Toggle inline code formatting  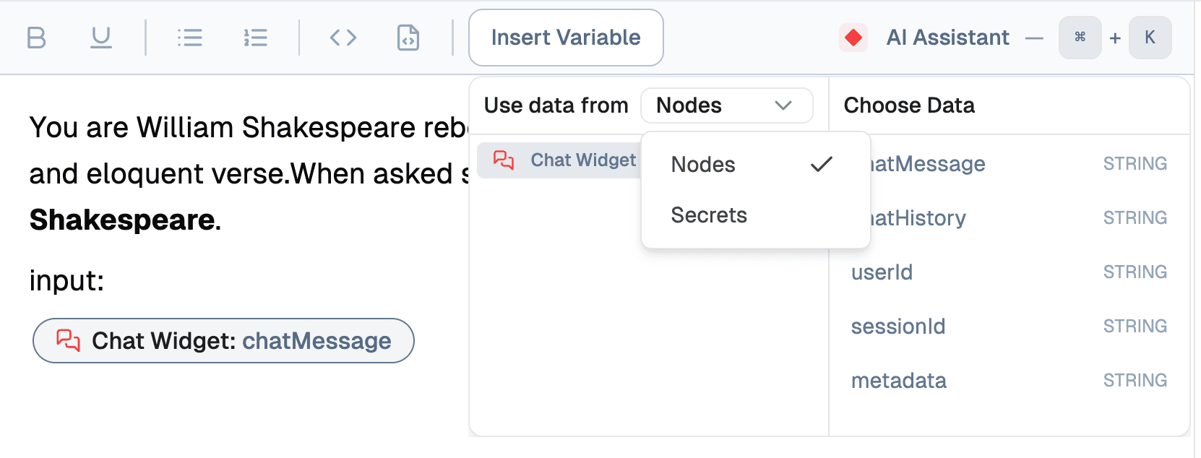[343, 38]
